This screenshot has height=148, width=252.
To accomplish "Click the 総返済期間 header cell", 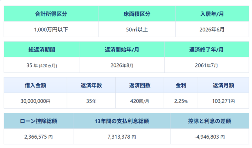I will 42,49.
